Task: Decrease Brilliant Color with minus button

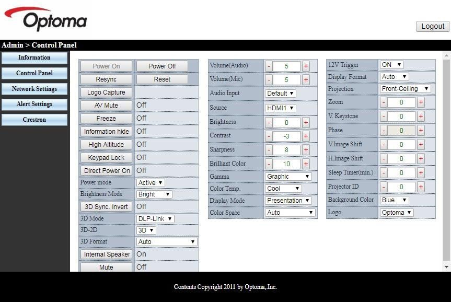Action: point(269,164)
